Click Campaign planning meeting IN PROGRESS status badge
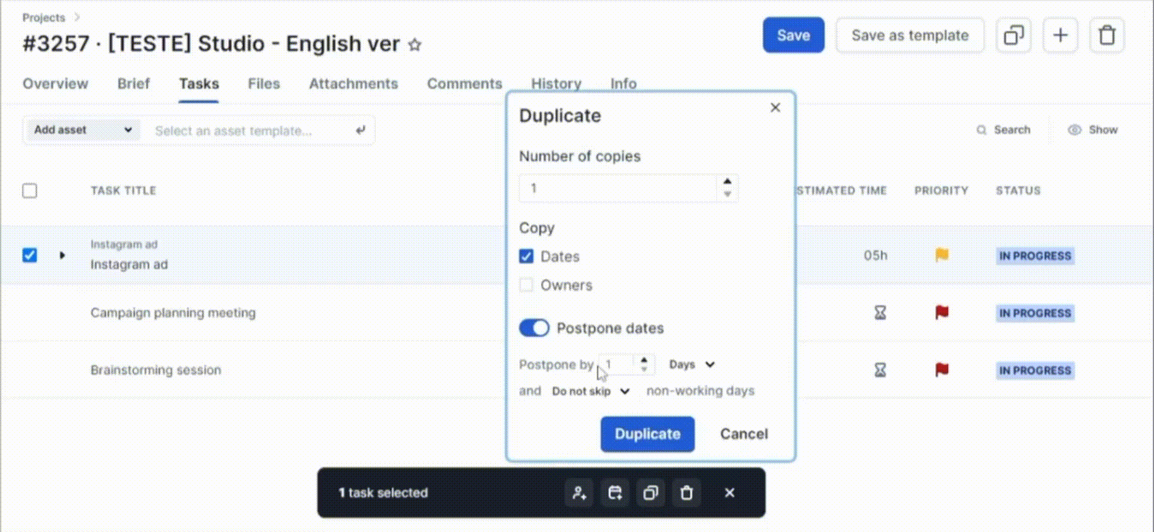The height and width of the screenshot is (532, 1154). (1035, 313)
